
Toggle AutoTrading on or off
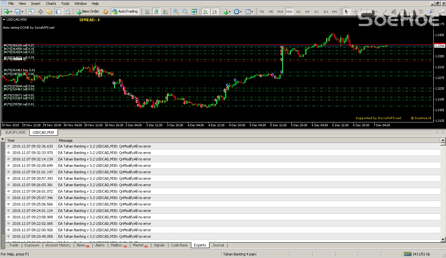click(x=125, y=11)
